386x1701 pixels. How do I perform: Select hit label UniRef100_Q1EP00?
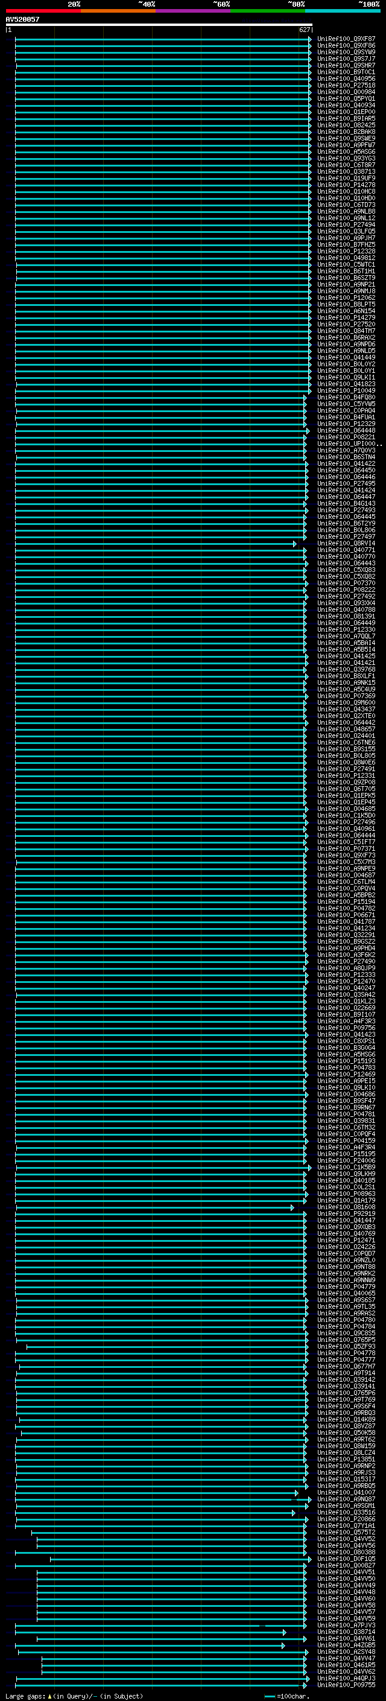(x=346, y=112)
